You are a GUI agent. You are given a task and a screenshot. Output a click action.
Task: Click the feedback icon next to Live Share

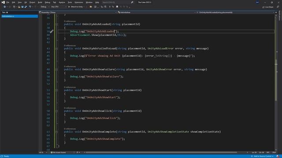278,7
